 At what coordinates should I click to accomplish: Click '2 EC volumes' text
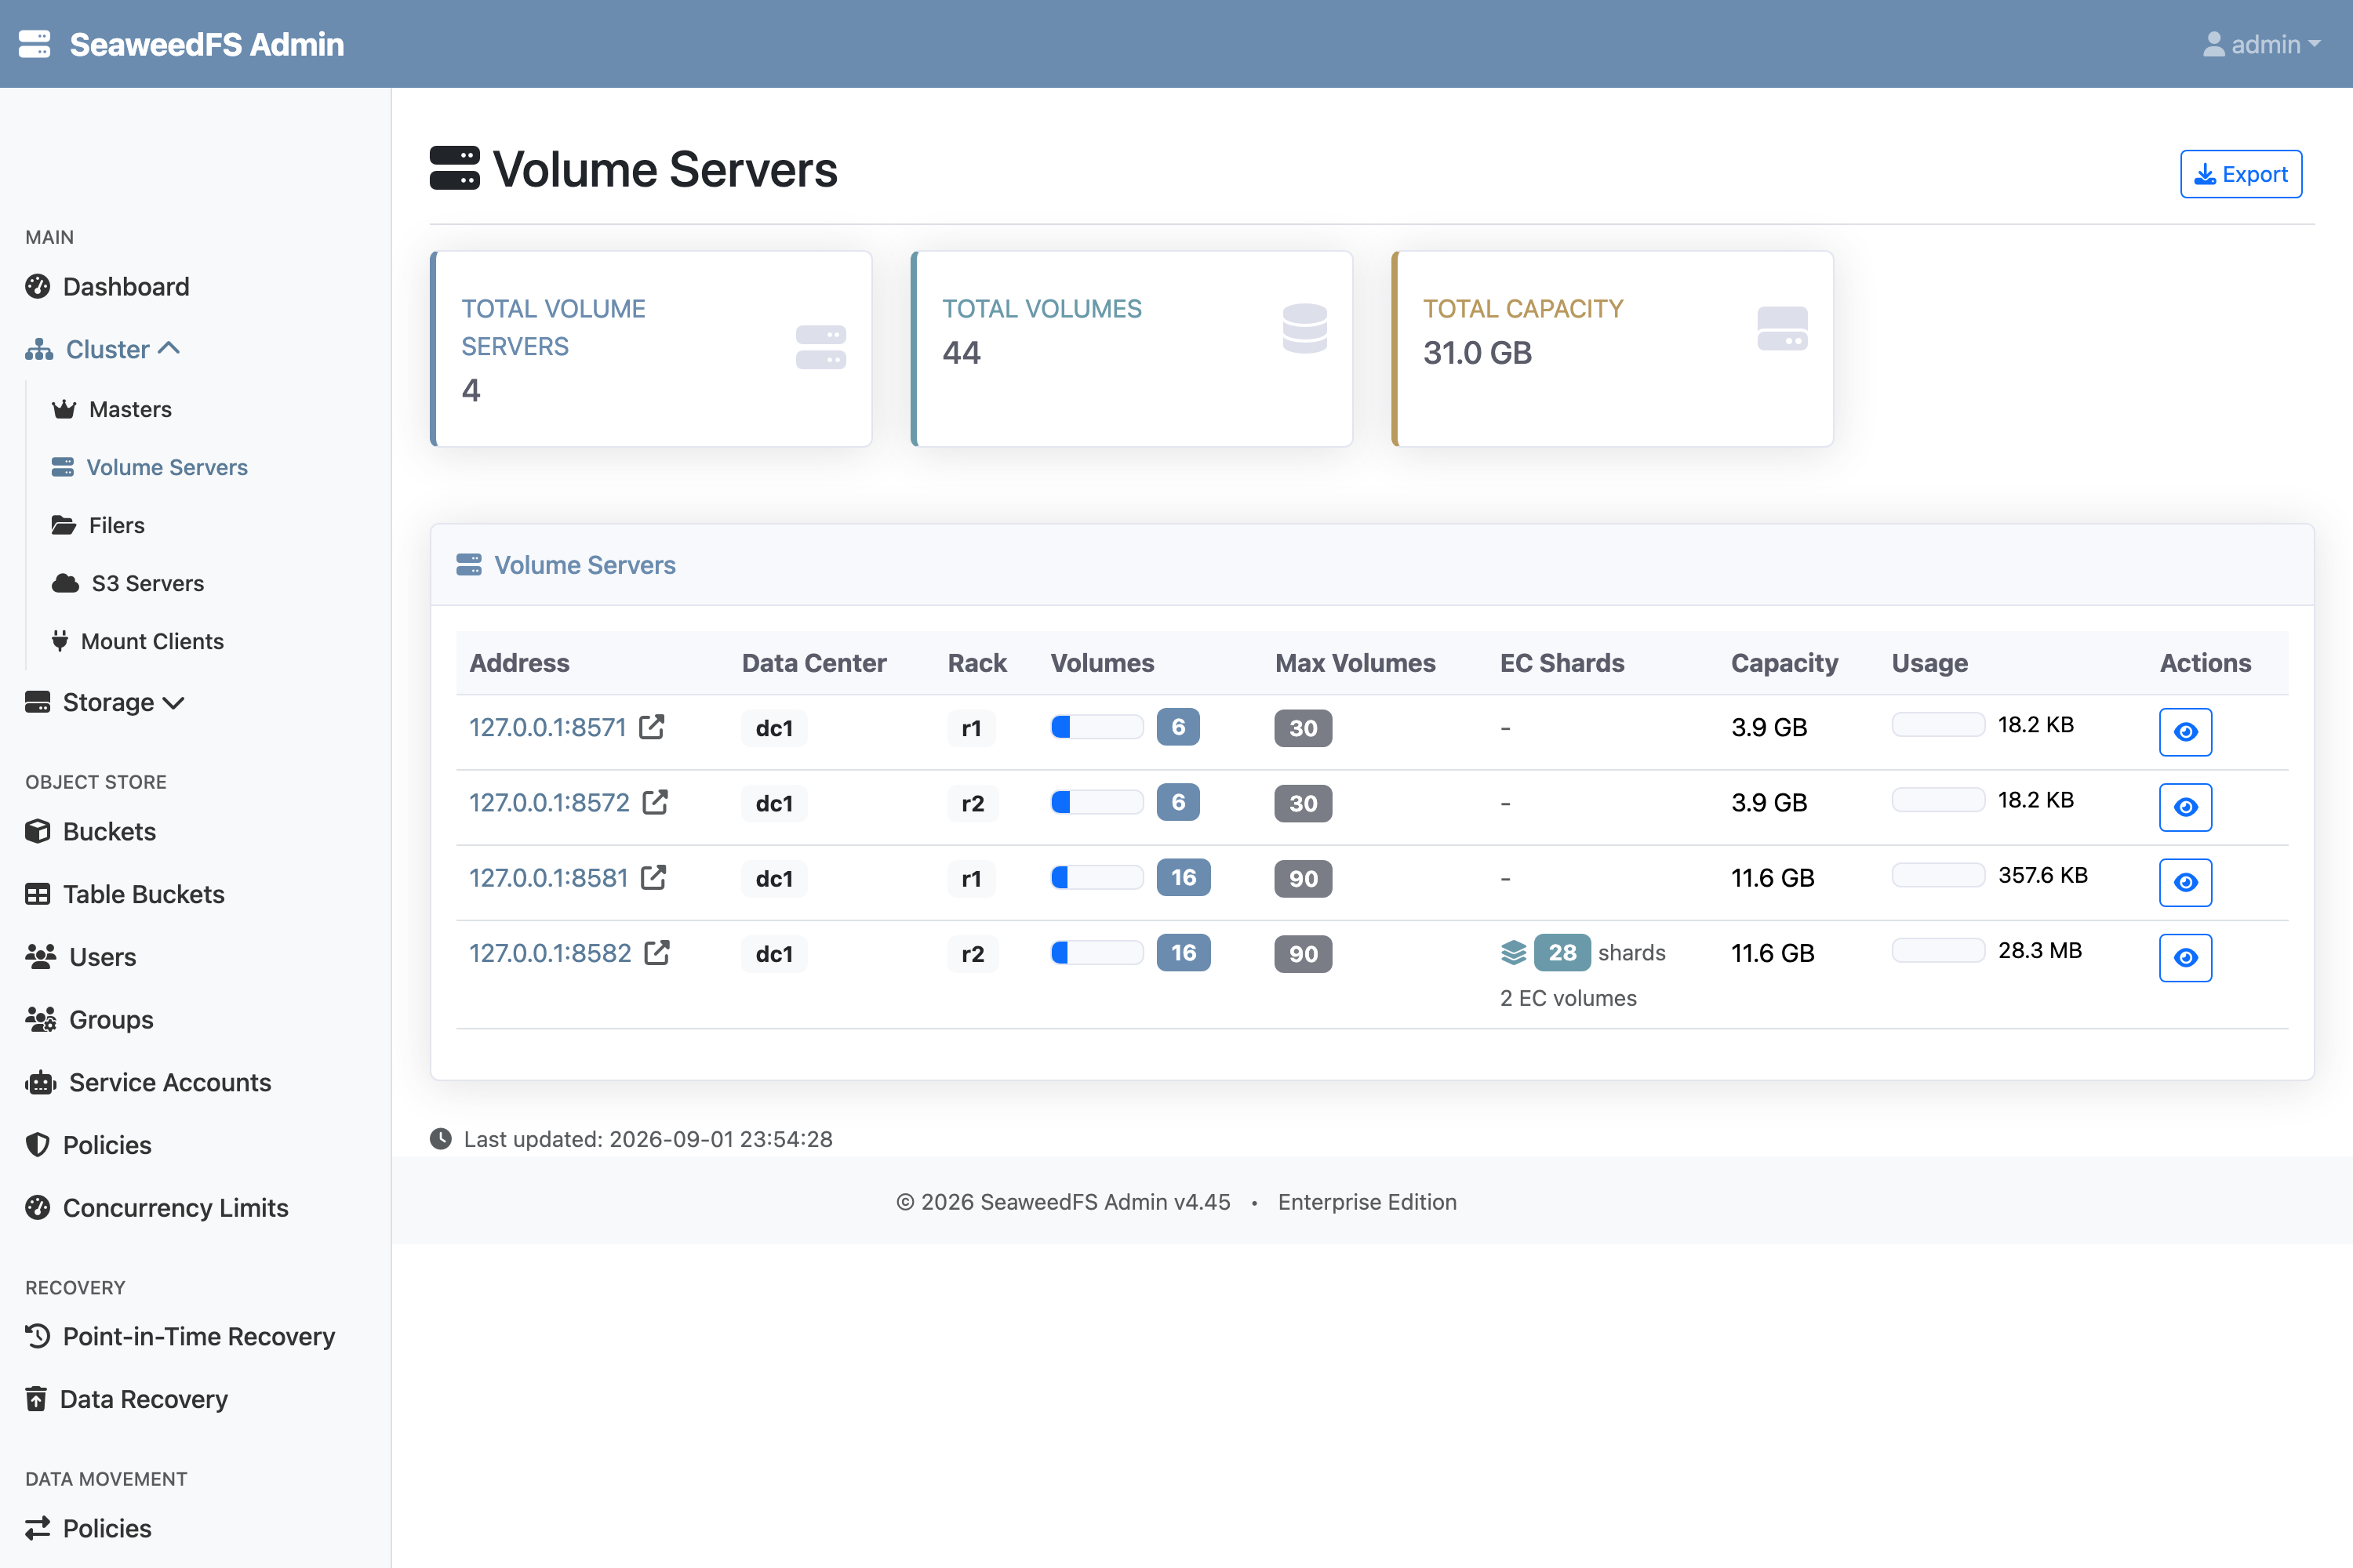tap(1568, 998)
